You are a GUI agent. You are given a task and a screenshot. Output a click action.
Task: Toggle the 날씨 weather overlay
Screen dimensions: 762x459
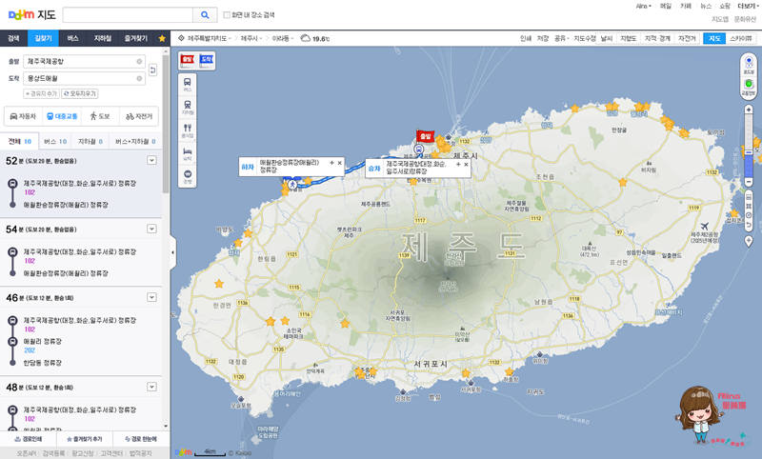(607, 38)
